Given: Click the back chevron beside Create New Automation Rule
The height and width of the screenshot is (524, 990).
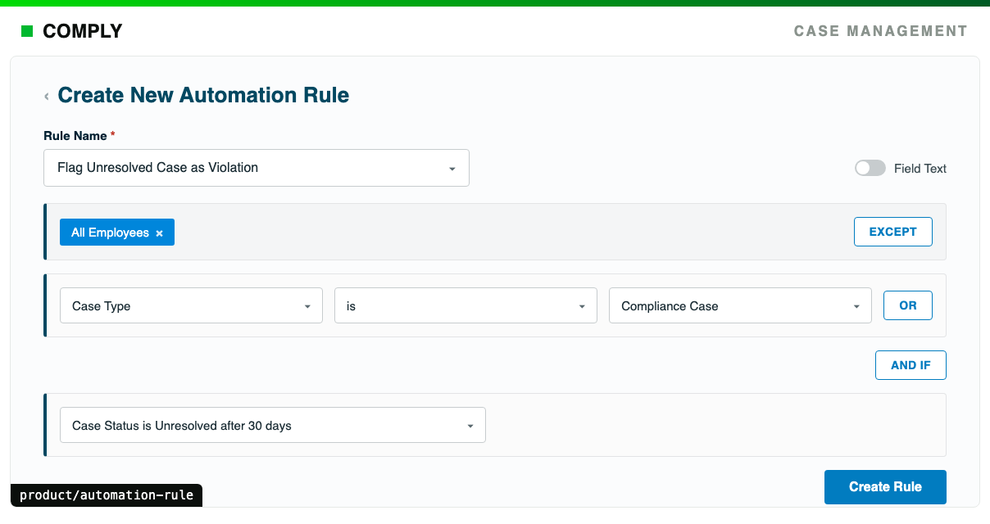Looking at the screenshot, I should pos(47,97).
